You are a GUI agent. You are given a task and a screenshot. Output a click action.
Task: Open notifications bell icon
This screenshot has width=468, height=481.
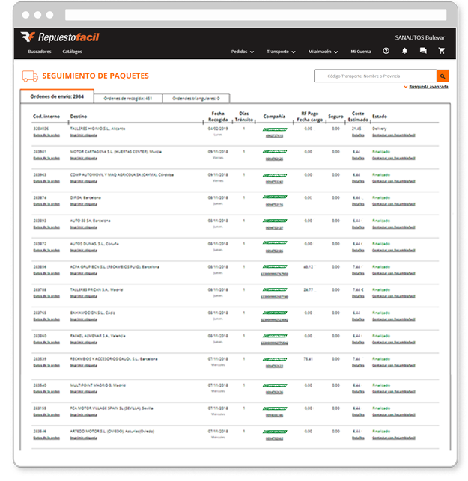[404, 51]
